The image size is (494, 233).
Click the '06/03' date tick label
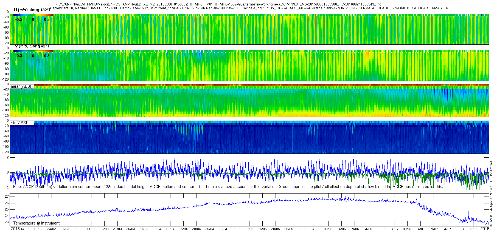pyautogui.click(x=78, y=229)
